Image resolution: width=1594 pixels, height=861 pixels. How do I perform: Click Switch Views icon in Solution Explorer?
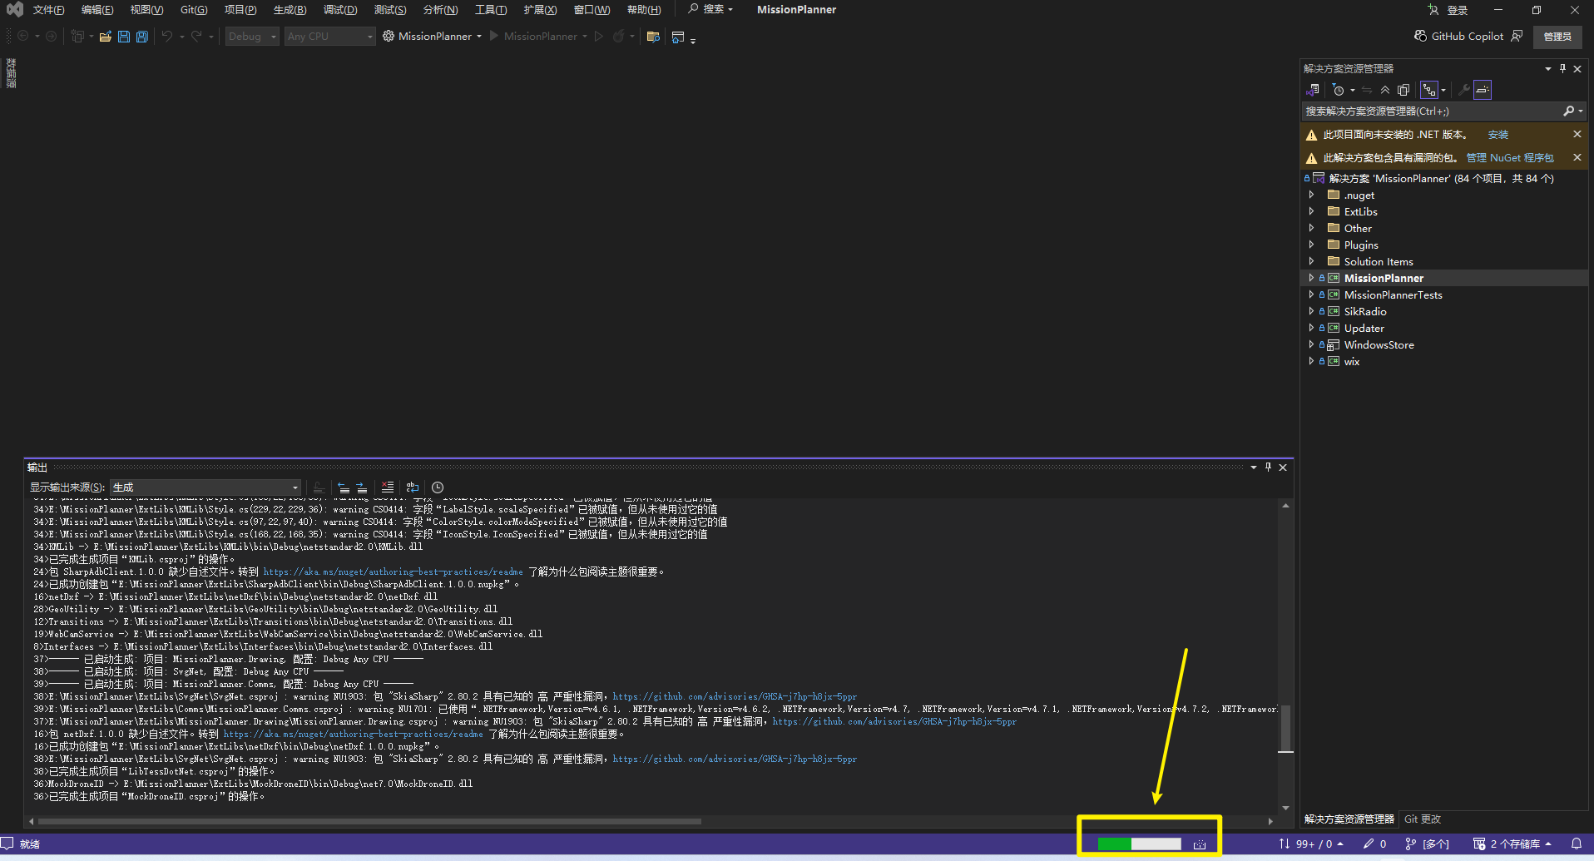pos(1313,90)
